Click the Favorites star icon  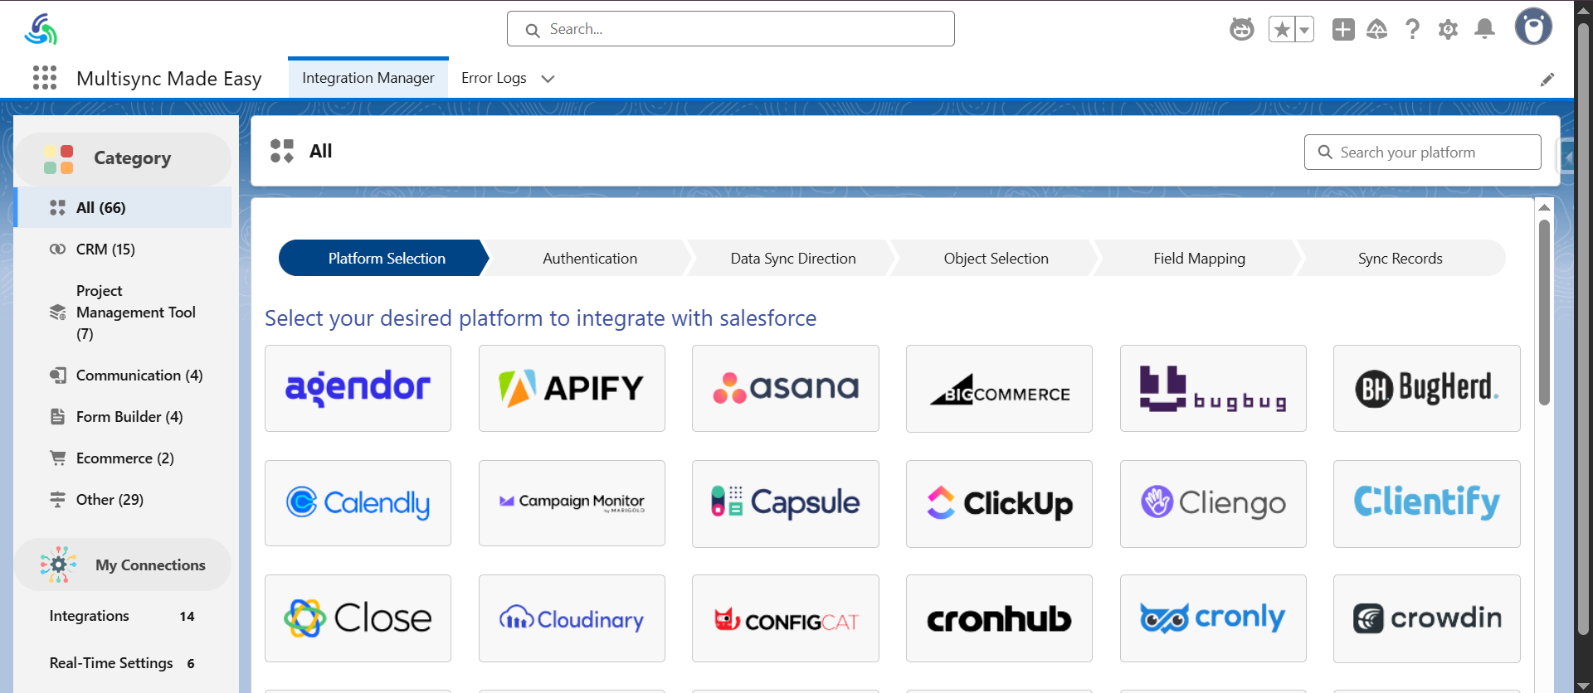tap(1282, 30)
